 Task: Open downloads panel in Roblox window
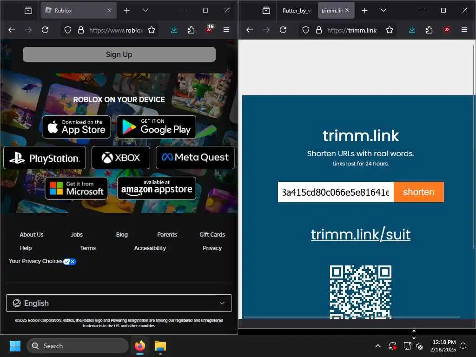(x=174, y=30)
